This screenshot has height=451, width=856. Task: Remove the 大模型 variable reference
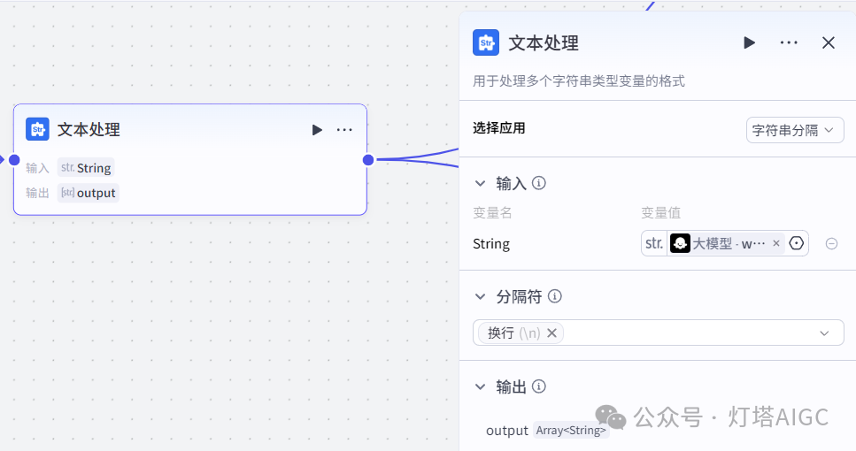[775, 243]
